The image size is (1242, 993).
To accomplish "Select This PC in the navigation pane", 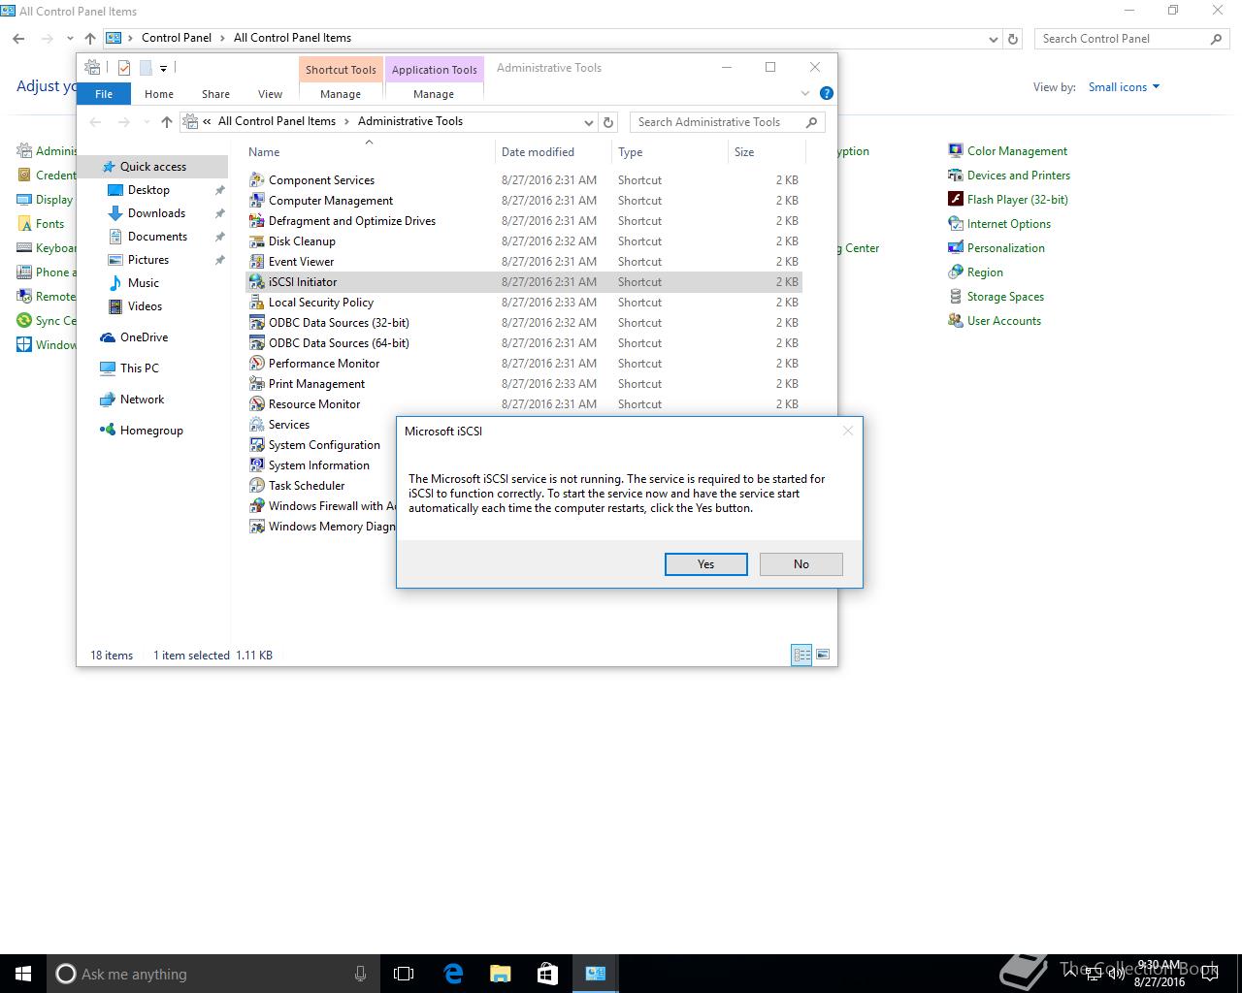I will (139, 368).
